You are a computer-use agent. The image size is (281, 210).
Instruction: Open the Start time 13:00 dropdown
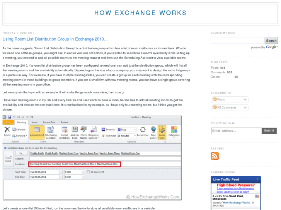(x=83, y=172)
